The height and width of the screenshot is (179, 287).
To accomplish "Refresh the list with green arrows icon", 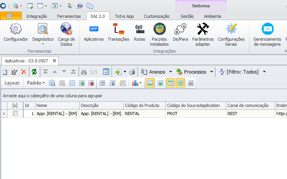I will point(34,72).
